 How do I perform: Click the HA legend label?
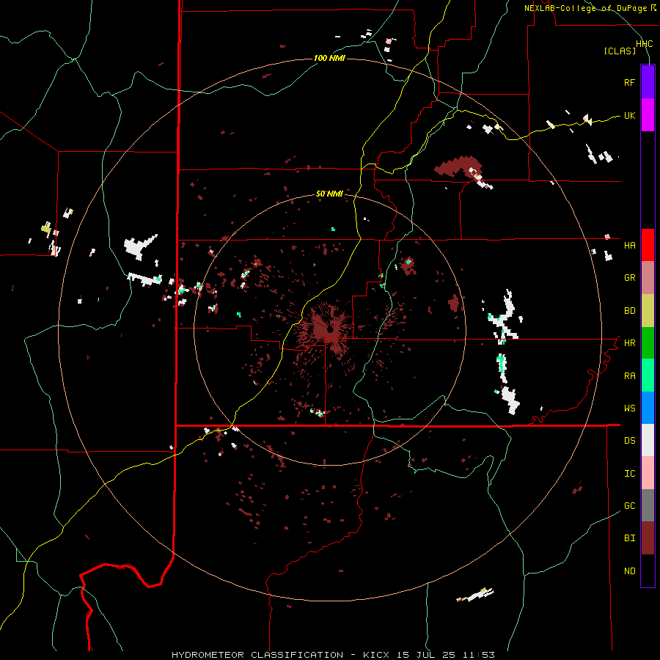(629, 246)
